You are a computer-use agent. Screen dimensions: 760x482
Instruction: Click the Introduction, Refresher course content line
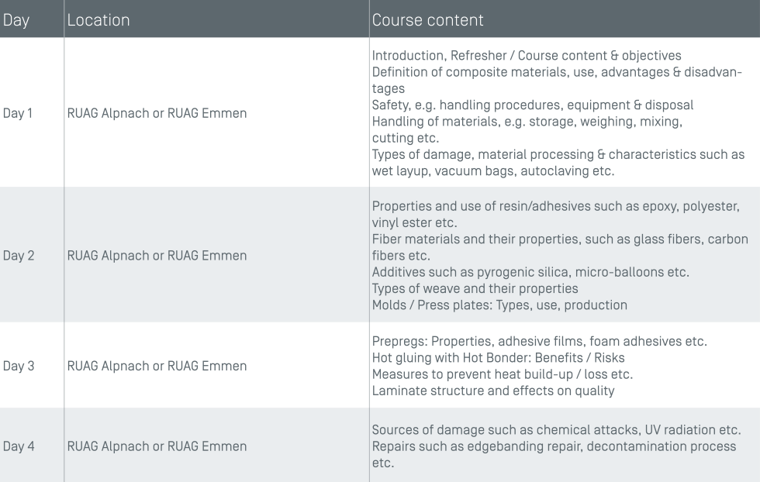pyautogui.click(x=526, y=55)
